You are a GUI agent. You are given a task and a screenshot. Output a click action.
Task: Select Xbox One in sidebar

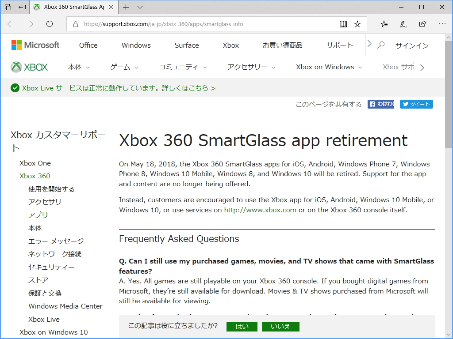click(35, 163)
